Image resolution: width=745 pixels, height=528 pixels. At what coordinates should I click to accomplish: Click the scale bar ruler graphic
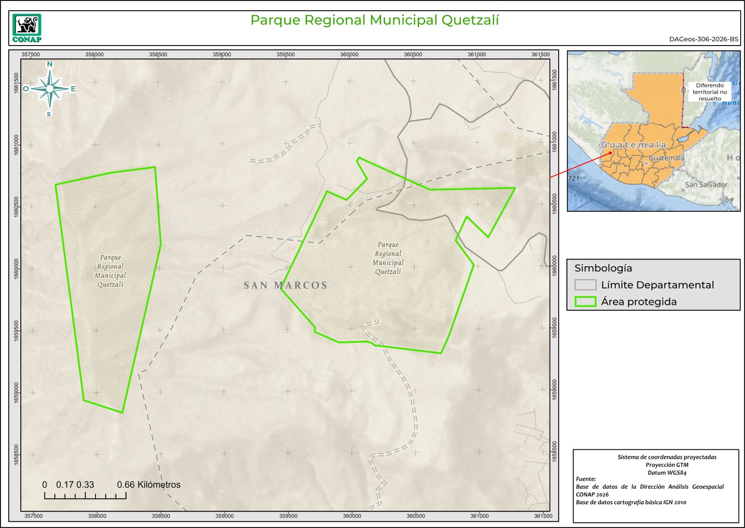point(85,496)
